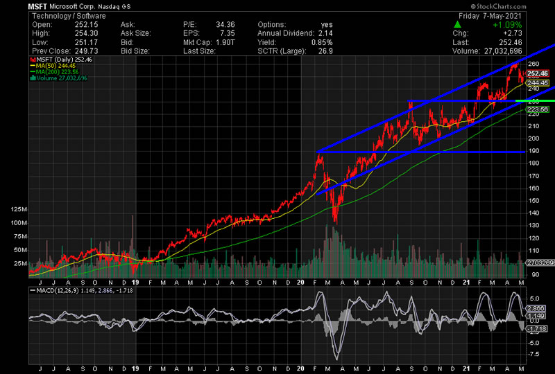Click the Microsoft Corp. company name

72,7
